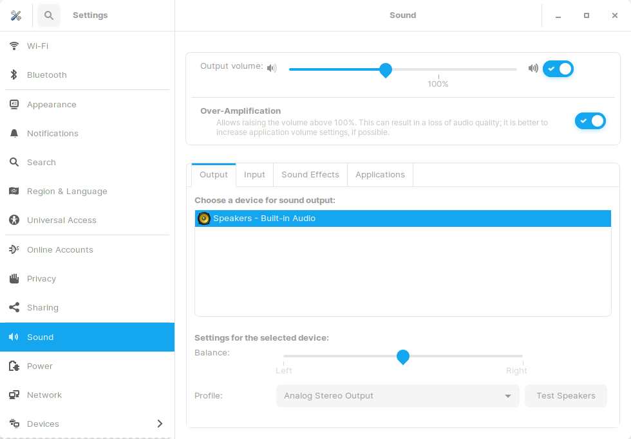Toggle the output volume mute switch
This screenshot has width=631, height=439.
point(558,69)
